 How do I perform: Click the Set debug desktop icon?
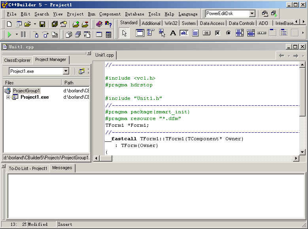point(274,13)
